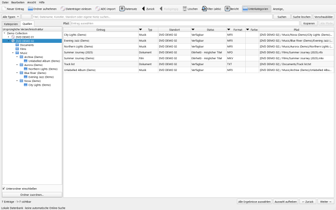Open the Alle Typen dropdown

(x=11, y=17)
